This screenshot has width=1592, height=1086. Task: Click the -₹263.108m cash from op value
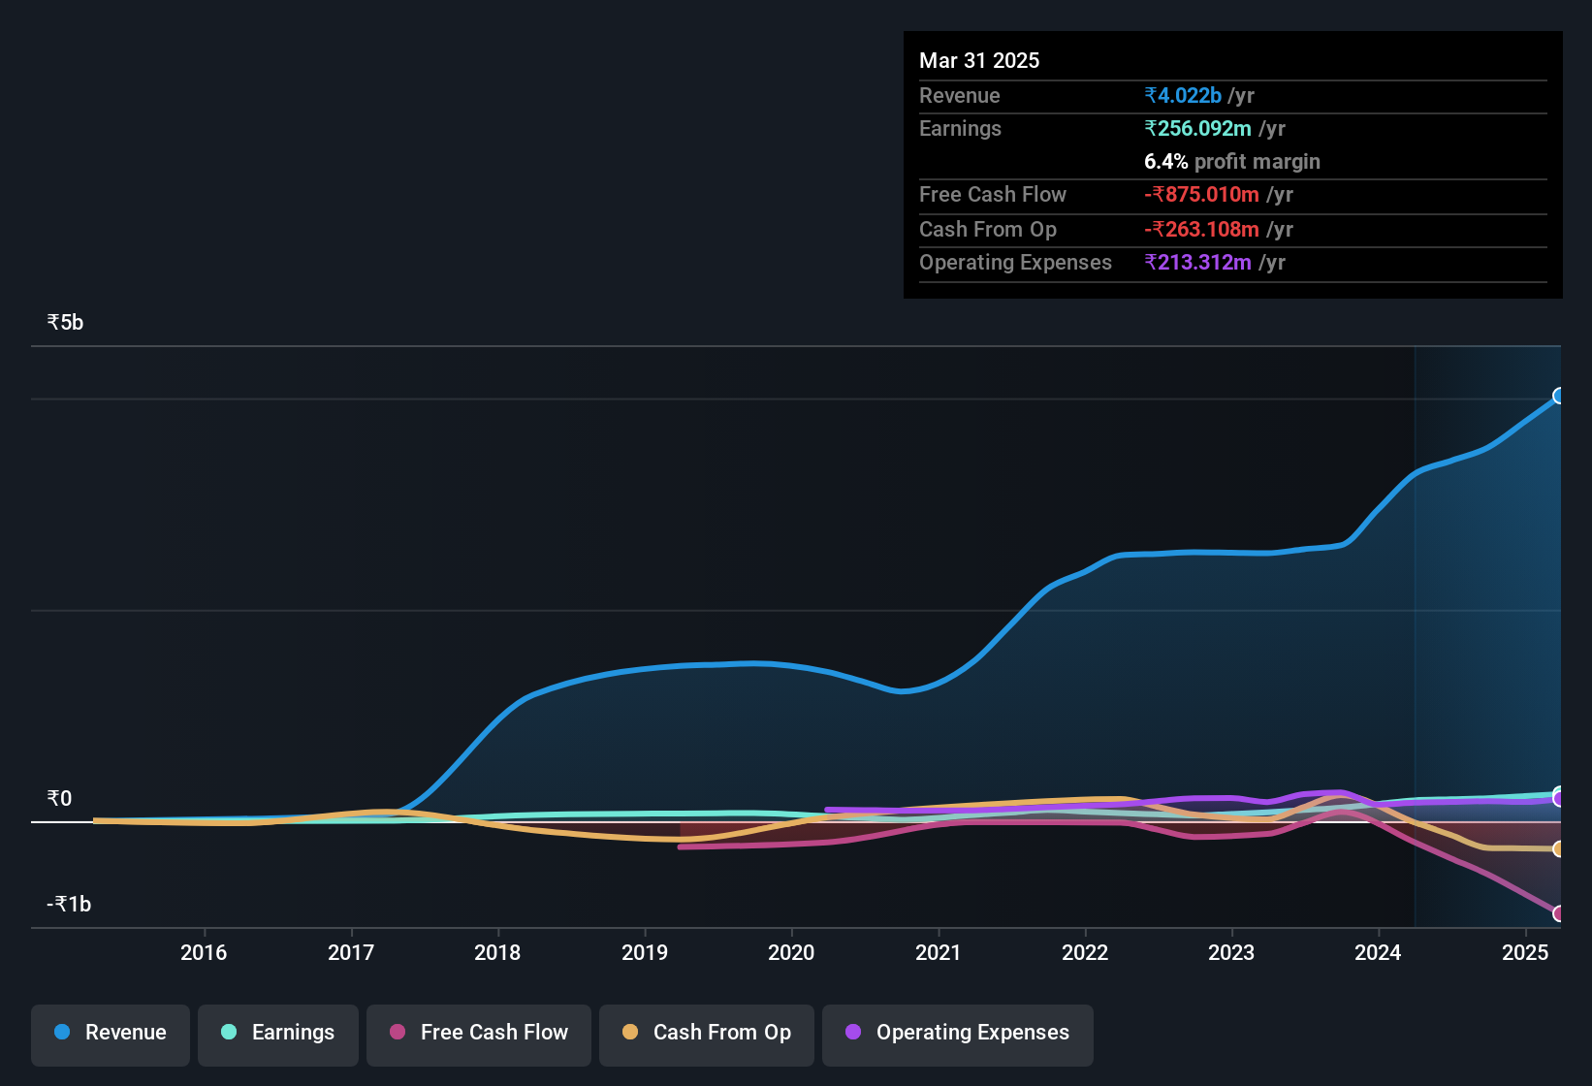tap(1201, 229)
